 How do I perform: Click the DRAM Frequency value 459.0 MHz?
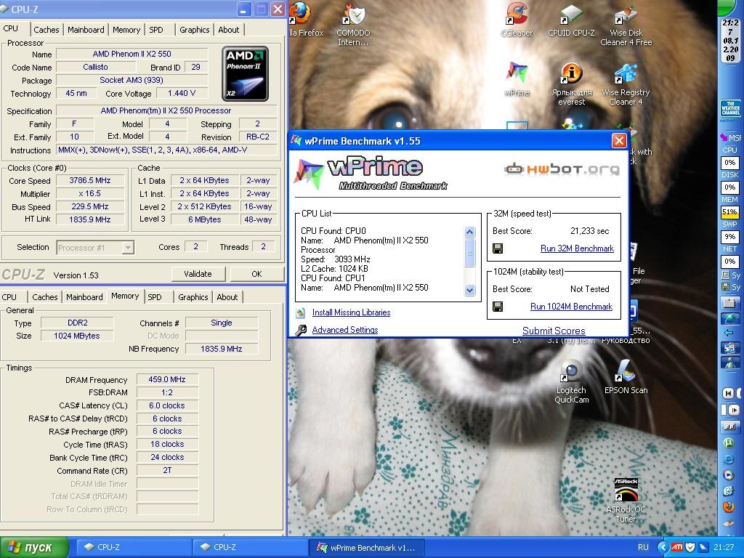[x=167, y=379]
